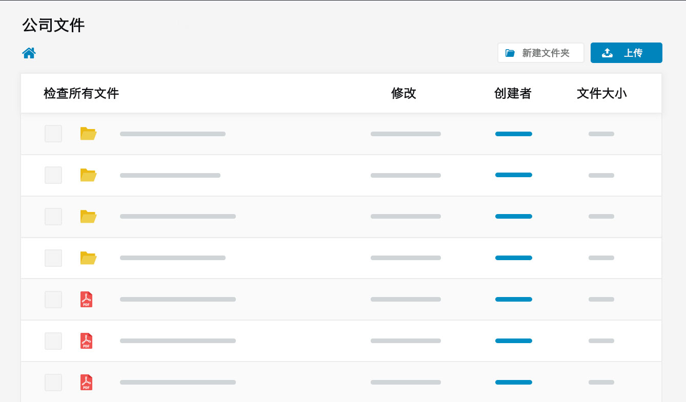Tick the checkbox in the first PDF row
This screenshot has width=686, height=402.
pos(53,300)
